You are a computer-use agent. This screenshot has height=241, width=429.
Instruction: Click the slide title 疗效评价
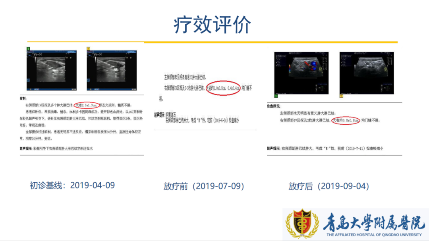pyautogui.click(x=212, y=25)
